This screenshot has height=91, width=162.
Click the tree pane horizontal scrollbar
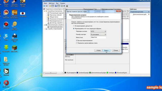pyautogui.click(x=53, y=73)
